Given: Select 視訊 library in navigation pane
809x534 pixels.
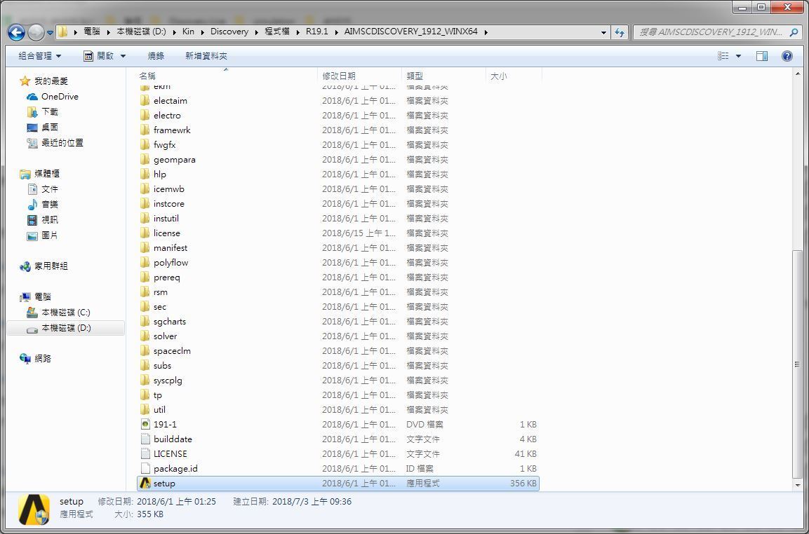Looking at the screenshot, I should (50, 219).
